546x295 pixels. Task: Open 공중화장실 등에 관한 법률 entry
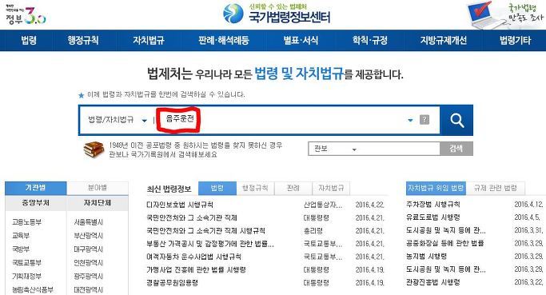point(444,243)
